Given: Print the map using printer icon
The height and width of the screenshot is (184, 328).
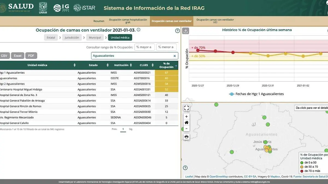Looking at the screenshot, I should pyautogui.click(x=186, y=137).
